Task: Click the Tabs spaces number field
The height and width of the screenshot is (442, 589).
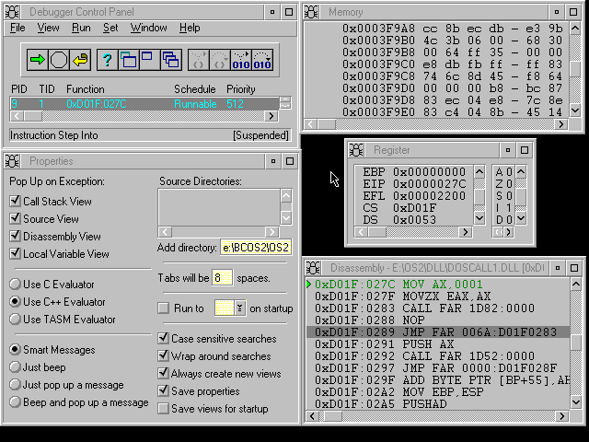Action: click(x=222, y=277)
